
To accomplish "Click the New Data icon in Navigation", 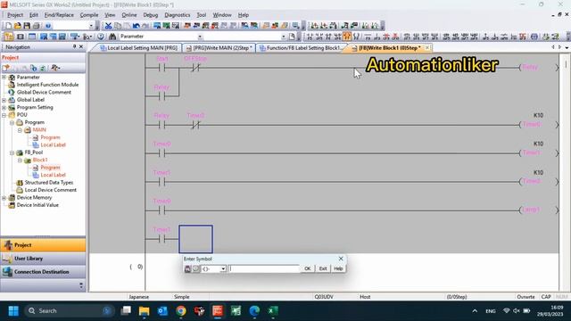I will tap(6, 68).
